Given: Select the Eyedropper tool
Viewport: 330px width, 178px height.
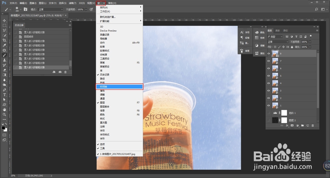Looking at the screenshot, I should click(x=4, y=45).
